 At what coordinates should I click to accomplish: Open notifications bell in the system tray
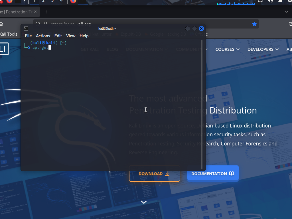click(x=280, y=1)
